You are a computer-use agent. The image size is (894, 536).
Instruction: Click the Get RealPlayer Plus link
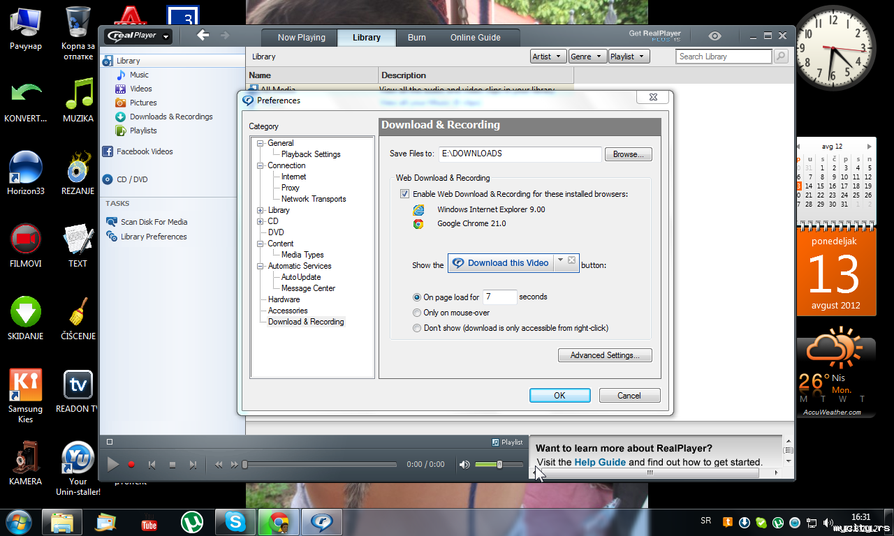tap(654, 36)
